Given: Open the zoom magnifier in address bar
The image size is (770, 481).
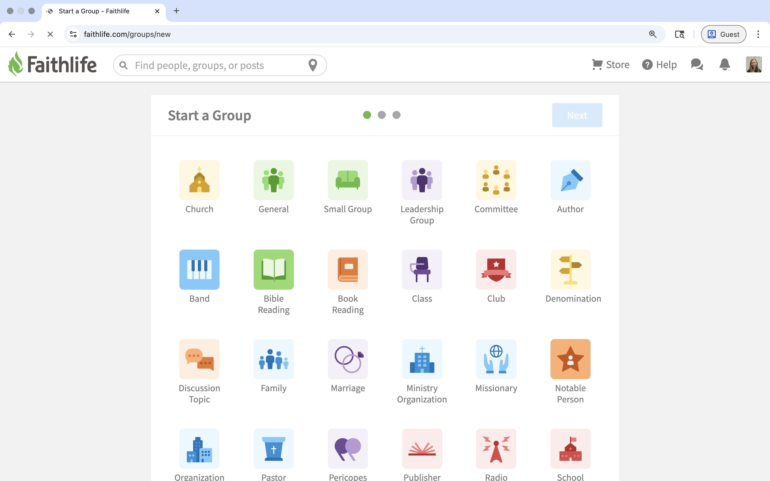Looking at the screenshot, I should pyautogui.click(x=653, y=34).
